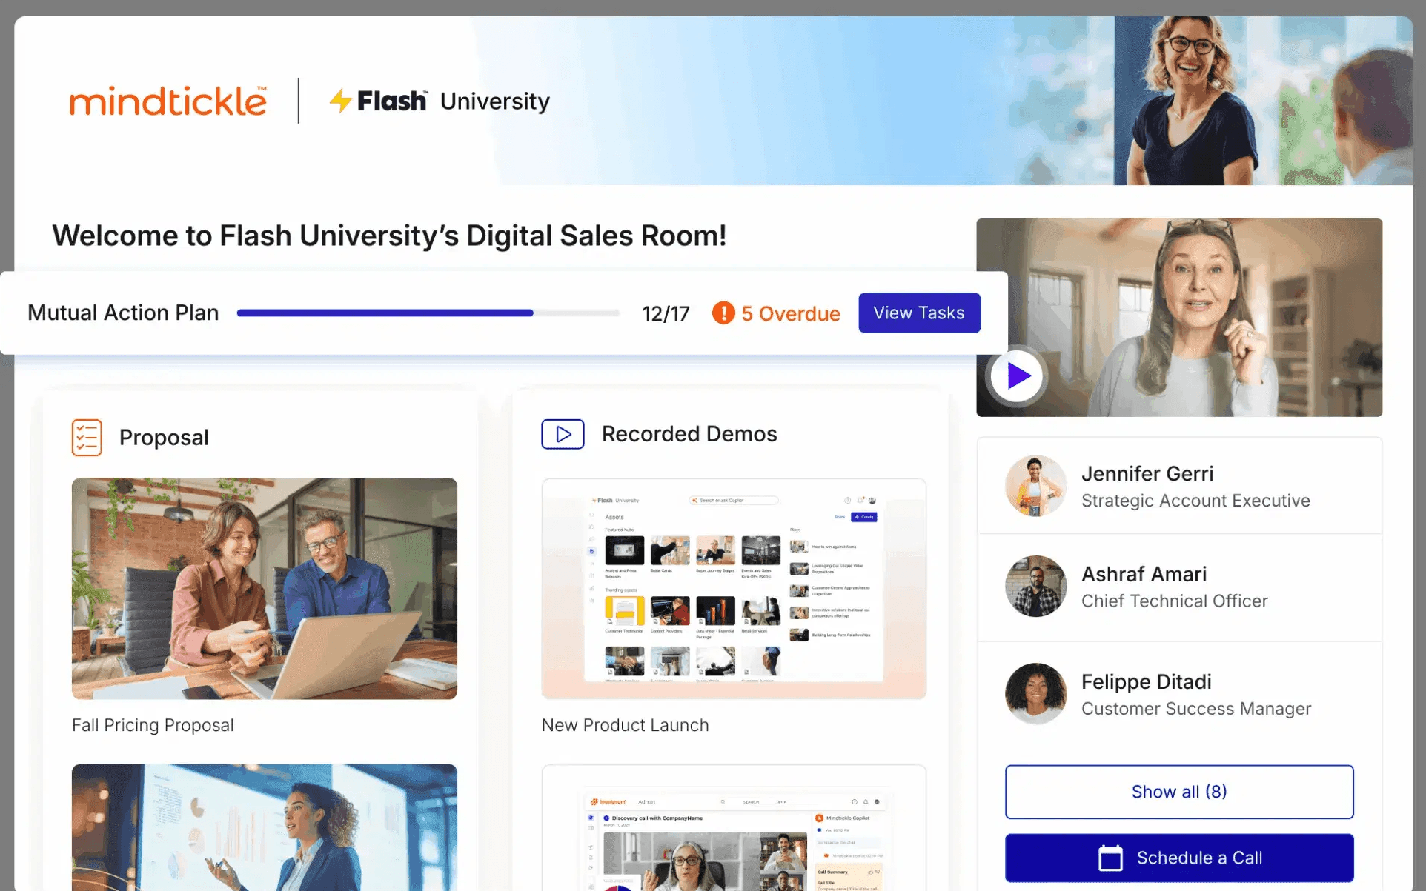Click the Mutual Action Plan label
1426x891 pixels.
pos(123,313)
